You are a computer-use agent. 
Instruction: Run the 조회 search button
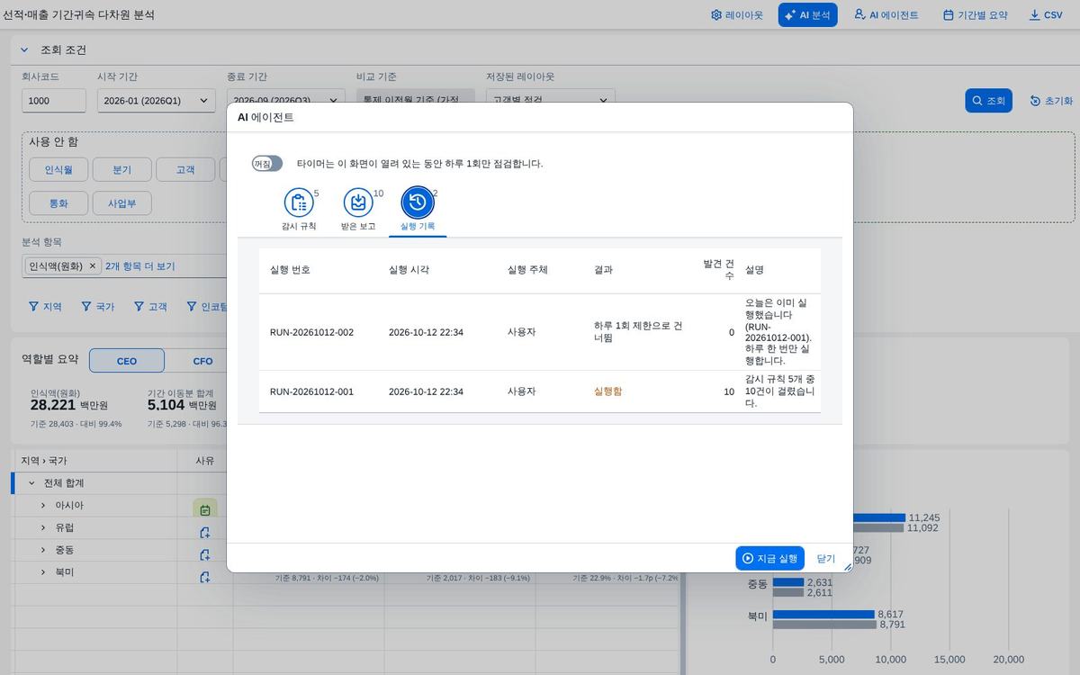[x=988, y=101]
